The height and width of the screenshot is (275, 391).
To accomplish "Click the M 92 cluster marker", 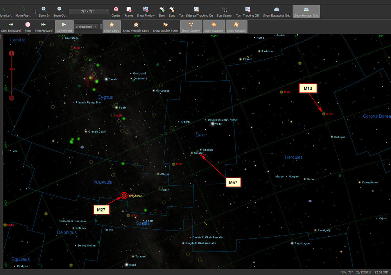I will pyautogui.click(x=282, y=92).
